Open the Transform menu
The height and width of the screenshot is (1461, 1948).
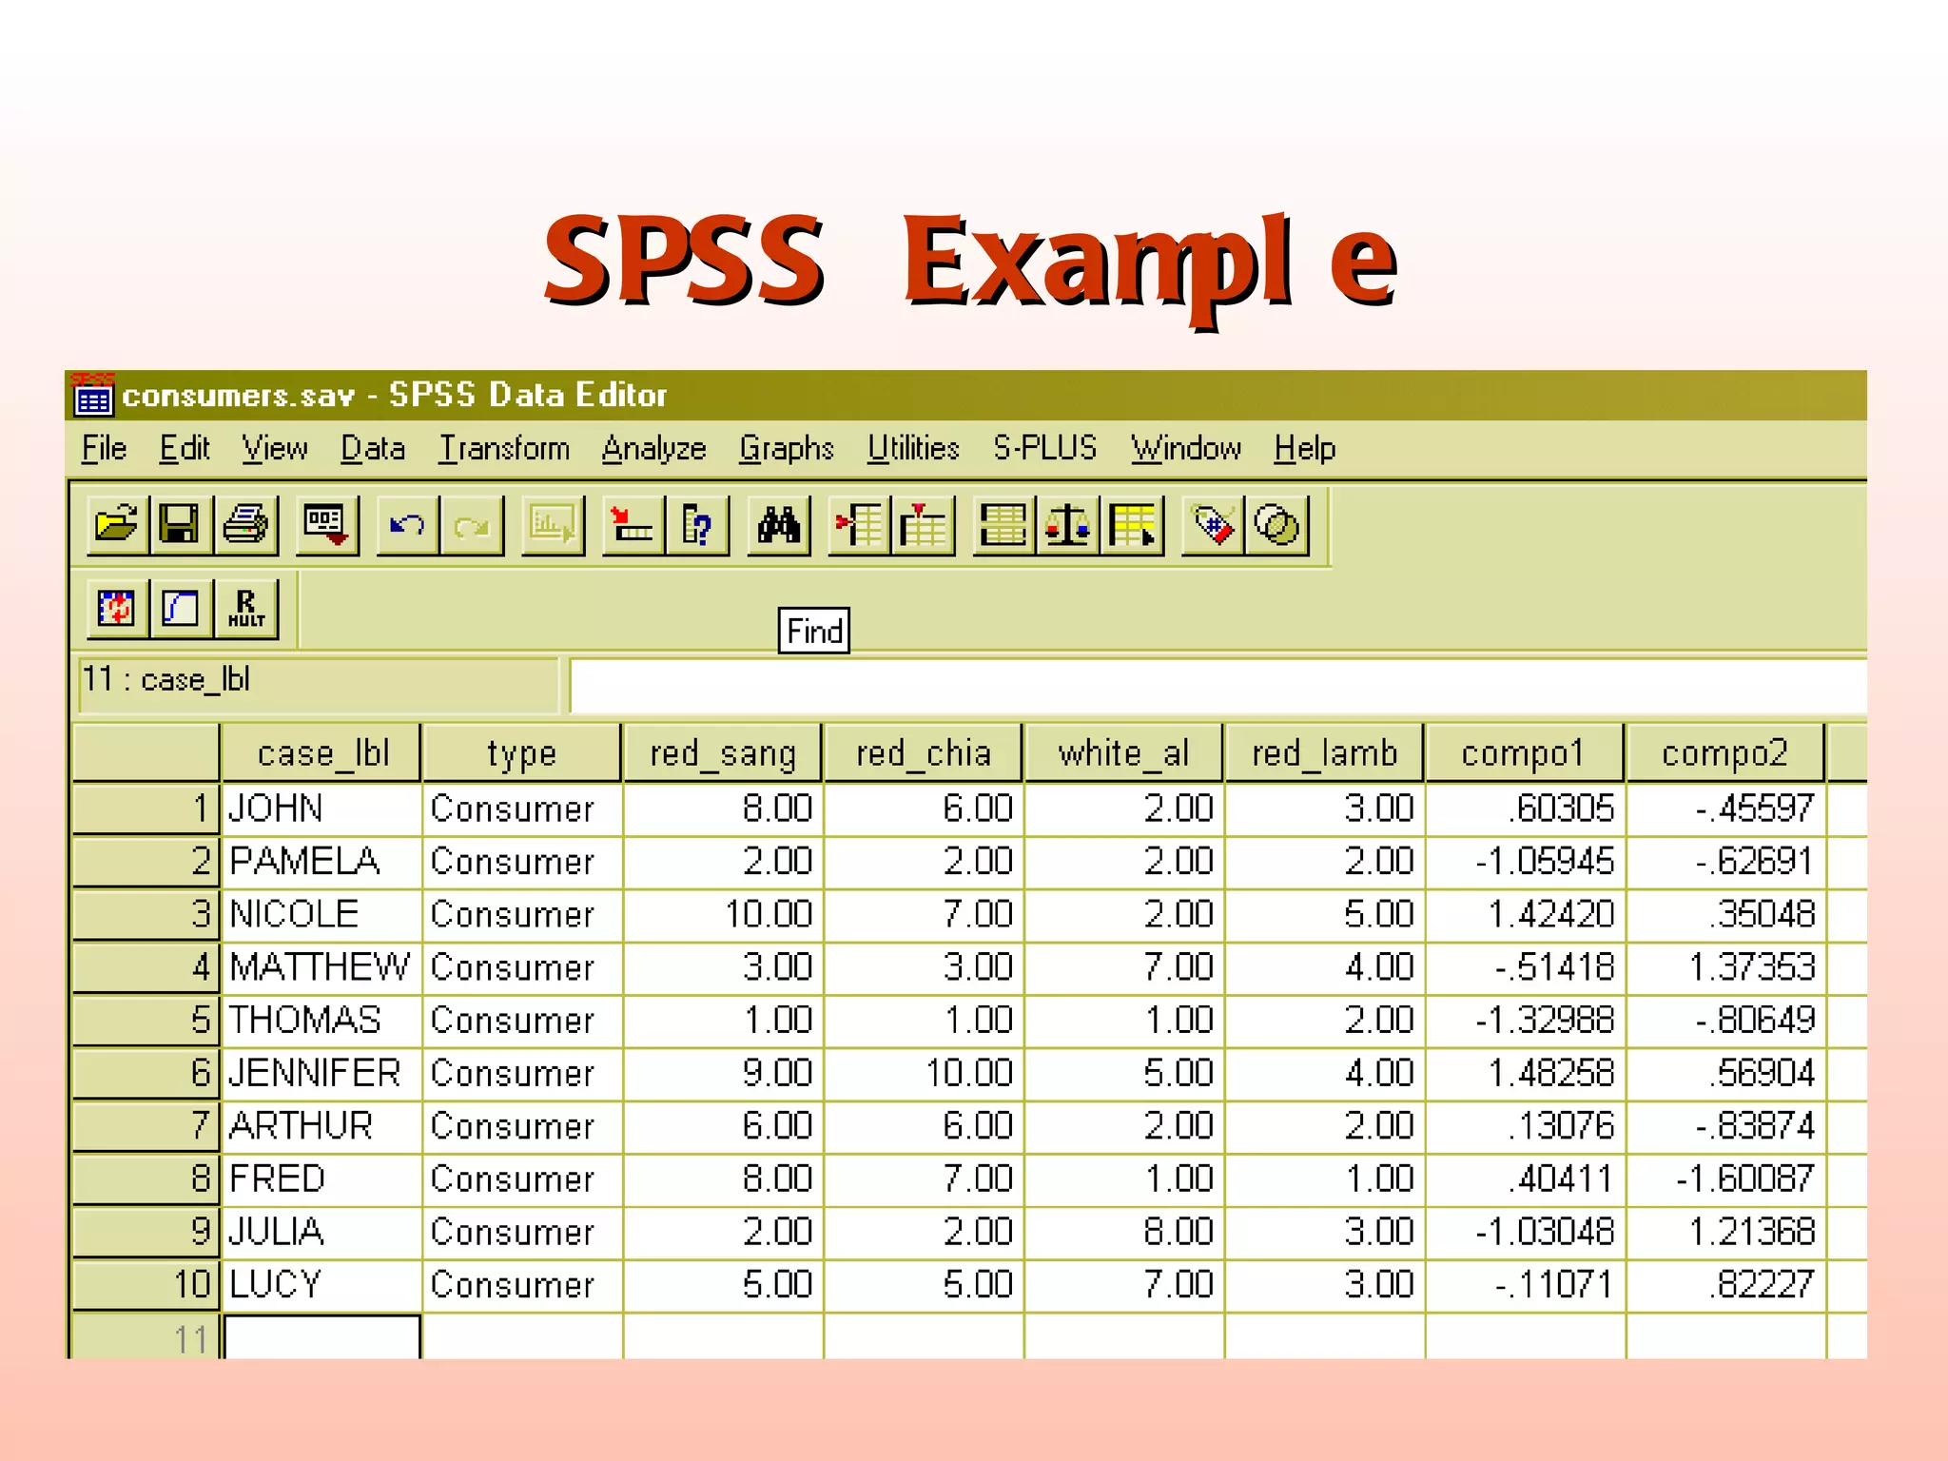pyautogui.click(x=504, y=448)
